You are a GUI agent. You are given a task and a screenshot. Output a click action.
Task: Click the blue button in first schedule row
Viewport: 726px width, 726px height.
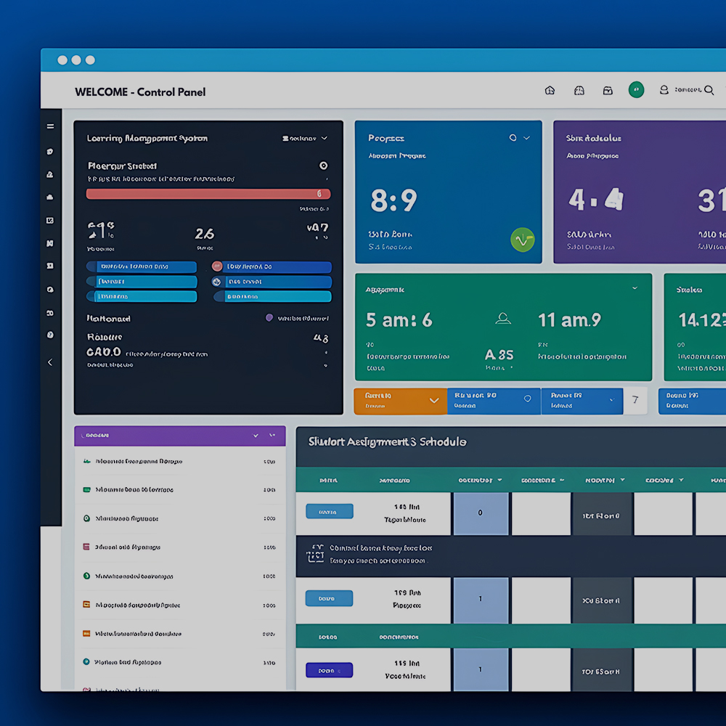(329, 512)
